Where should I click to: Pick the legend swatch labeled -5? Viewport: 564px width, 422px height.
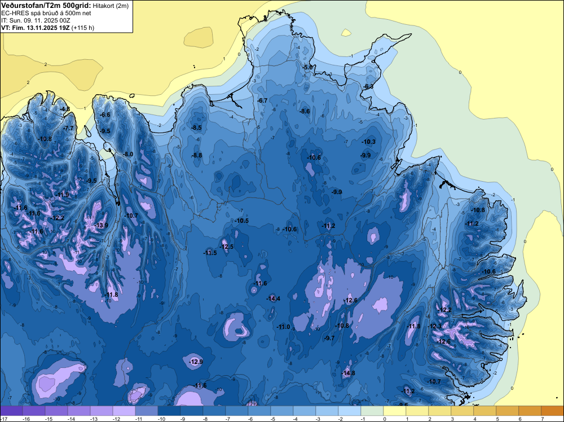(x=282, y=411)
